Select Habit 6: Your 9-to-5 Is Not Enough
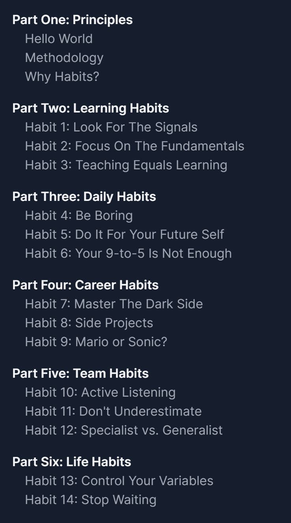Image resolution: width=291 pixels, height=523 pixels. (x=129, y=253)
